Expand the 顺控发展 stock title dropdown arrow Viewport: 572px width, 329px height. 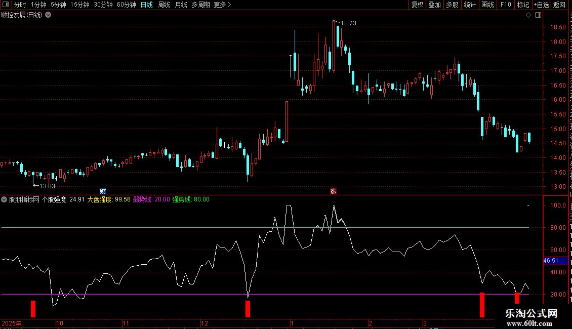click(x=48, y=15)
